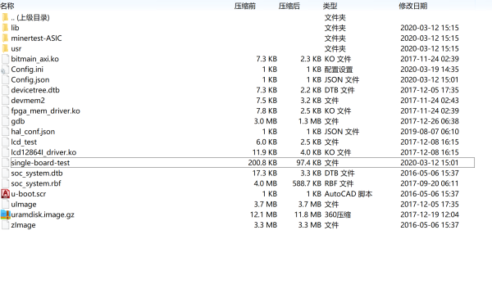Click the '588.7 KB' compressed size value
Viewport: 492px width, 307px height.
307,183
